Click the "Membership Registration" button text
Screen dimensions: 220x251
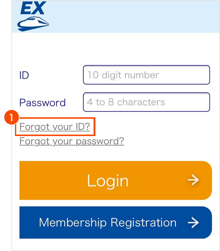tap(108, 223)
